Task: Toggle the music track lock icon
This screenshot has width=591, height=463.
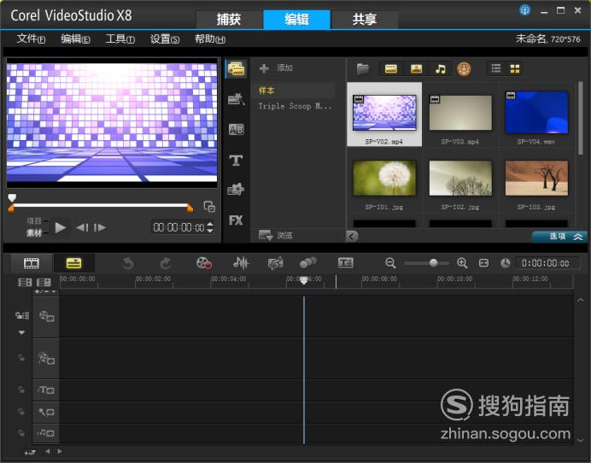Action: pyautogui.click(x=21, y=433)
